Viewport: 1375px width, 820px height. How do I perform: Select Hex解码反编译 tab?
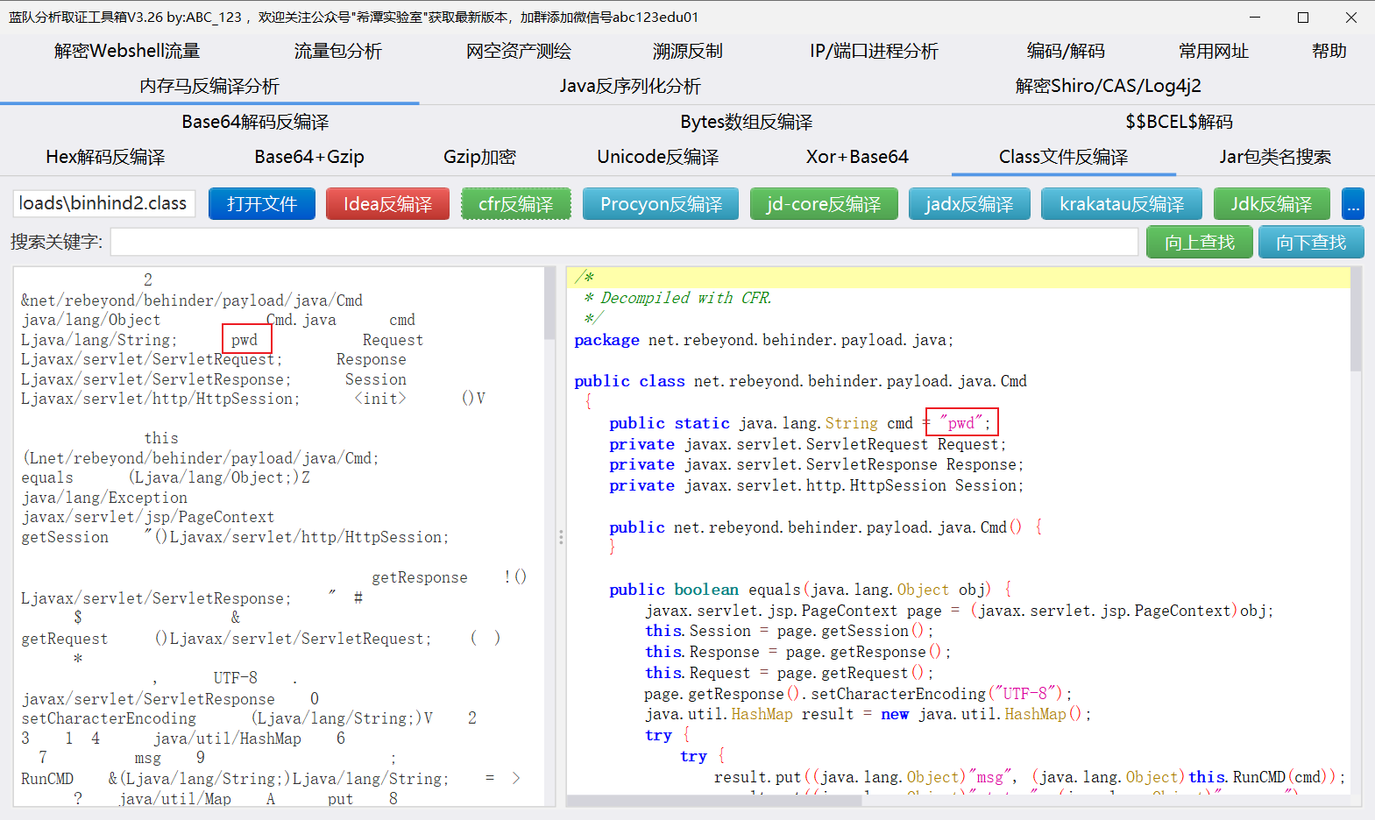105,157
